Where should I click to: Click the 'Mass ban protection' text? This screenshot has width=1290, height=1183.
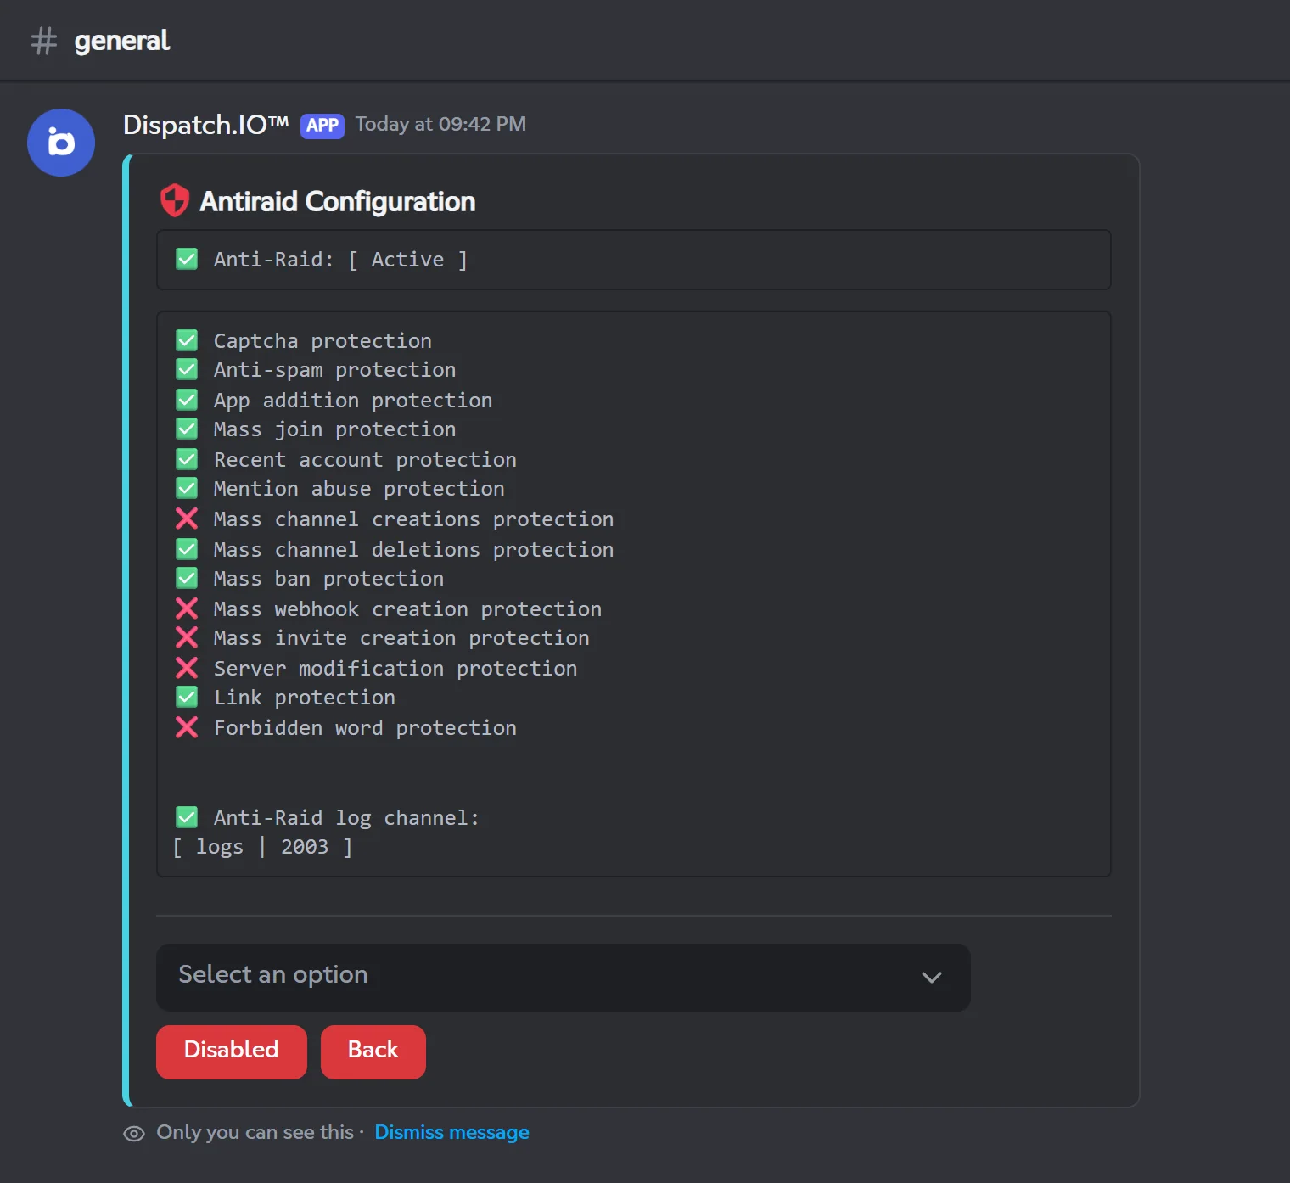pyautogui.click(x=328, y=579)
